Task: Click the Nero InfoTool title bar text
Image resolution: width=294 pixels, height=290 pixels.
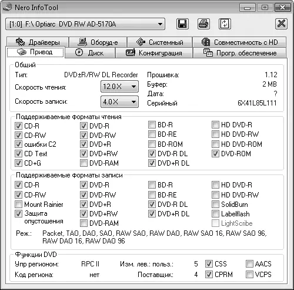Action: 36,8
